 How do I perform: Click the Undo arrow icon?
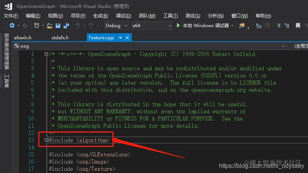click(78, 25)
